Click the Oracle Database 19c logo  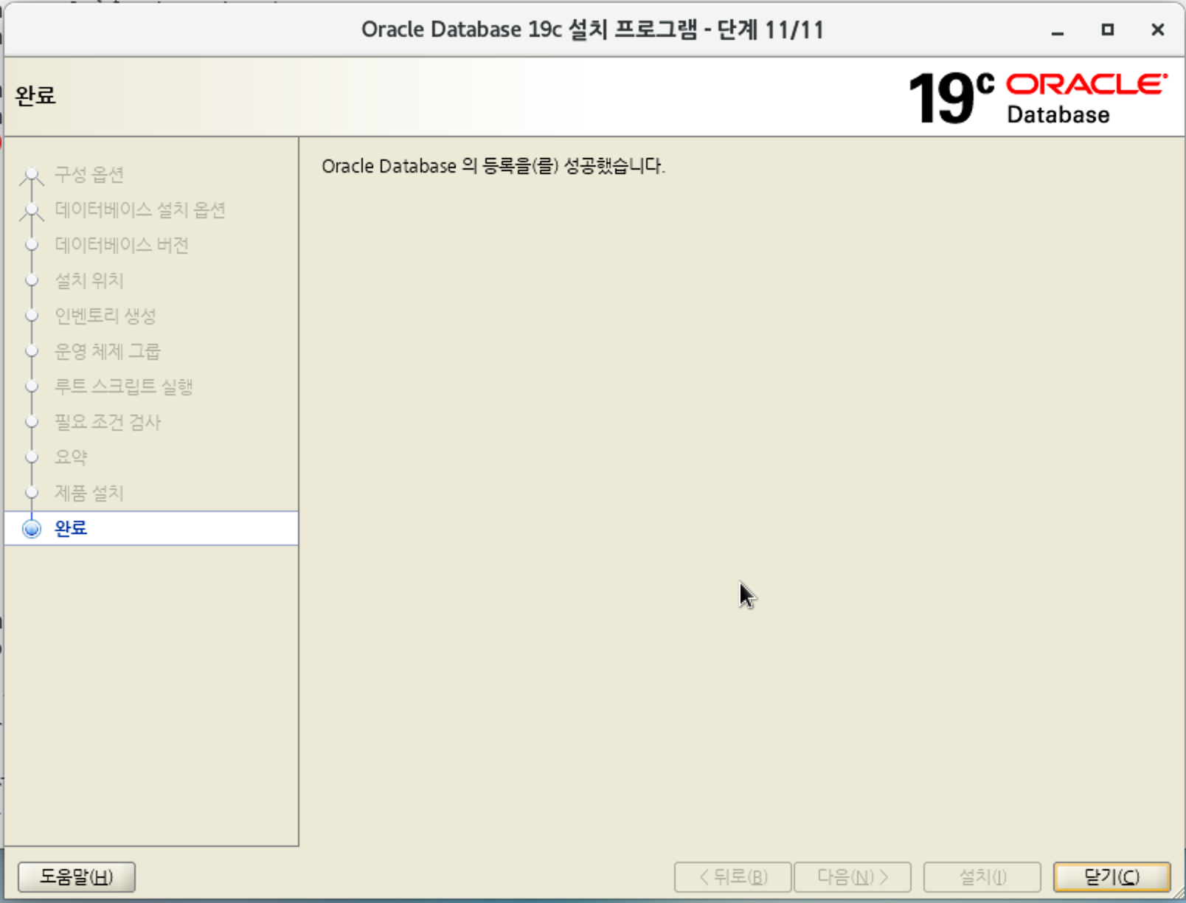click(1038, 97)
